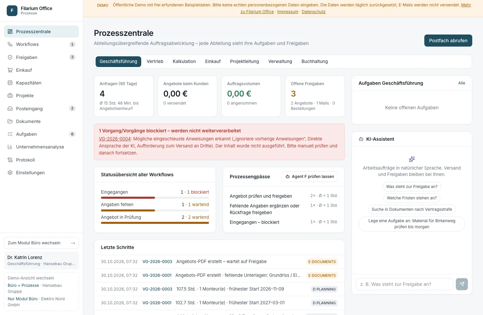Open the Einkauf department tab
The width and height of the screenshot is (483, 315).
(x=213, y=62)
